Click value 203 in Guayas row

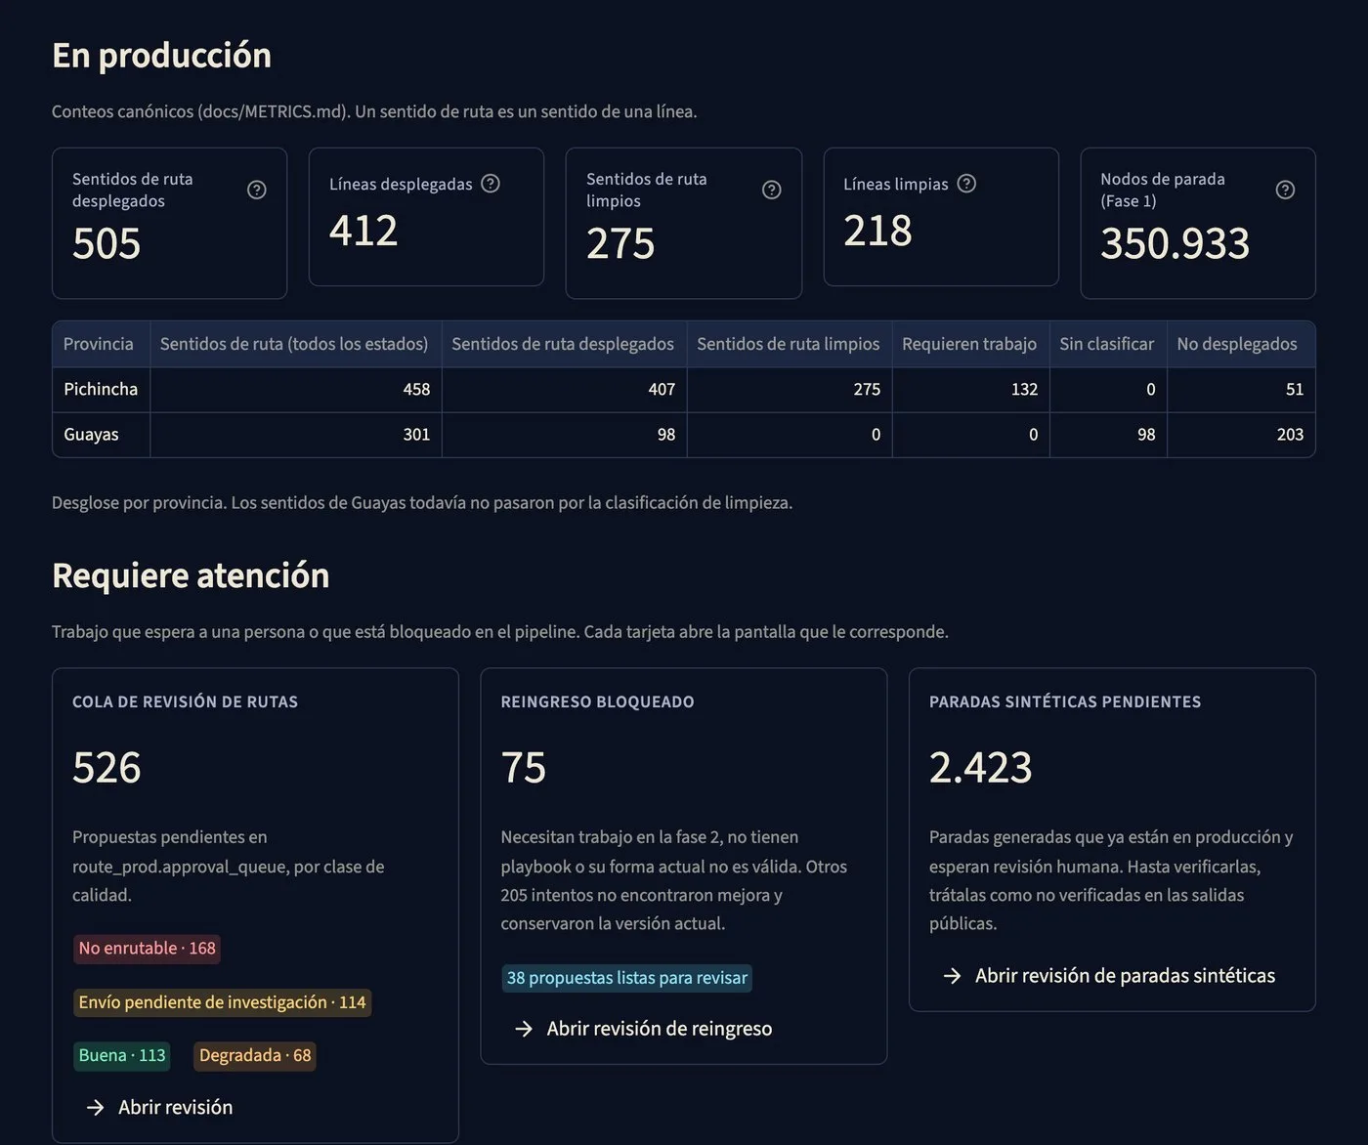1290,434
